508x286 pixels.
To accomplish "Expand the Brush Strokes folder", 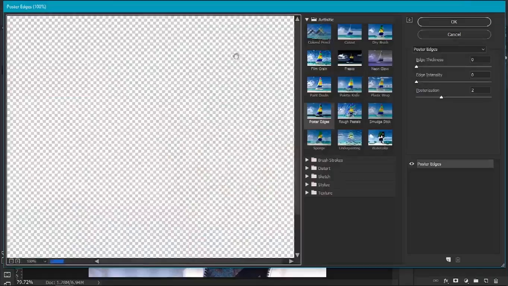I will (307, 160).
